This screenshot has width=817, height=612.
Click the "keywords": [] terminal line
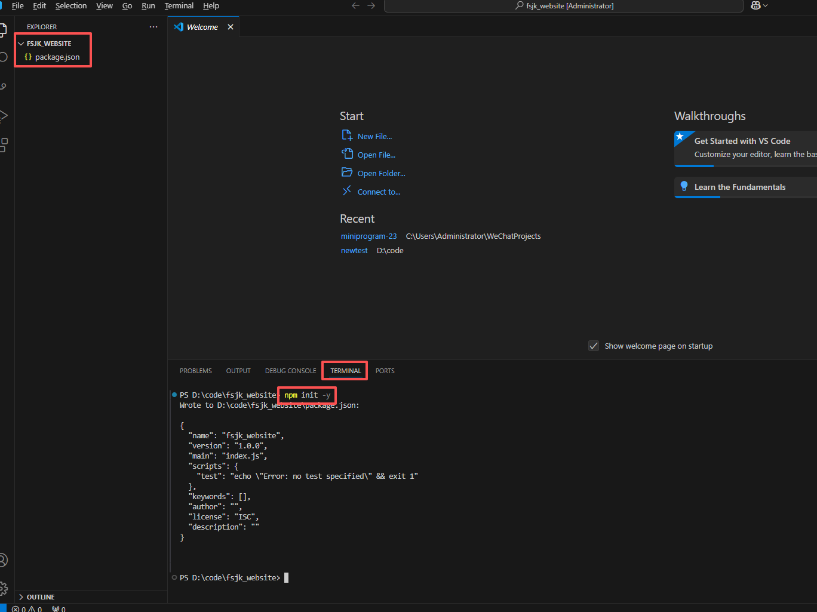(219, 496)
